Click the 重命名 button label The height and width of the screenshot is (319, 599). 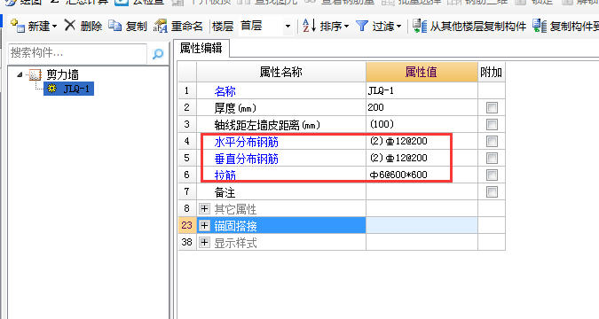pos(187,27)
